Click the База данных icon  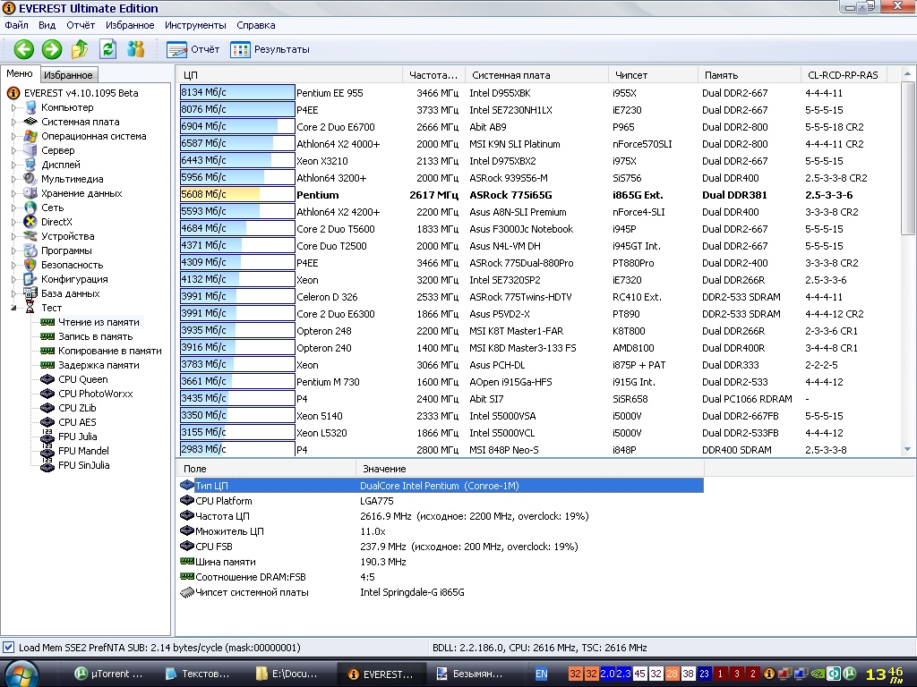click(30, 293)
